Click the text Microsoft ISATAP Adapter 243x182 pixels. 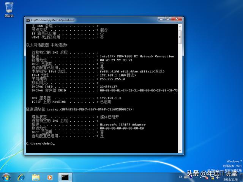coord(123,125)
